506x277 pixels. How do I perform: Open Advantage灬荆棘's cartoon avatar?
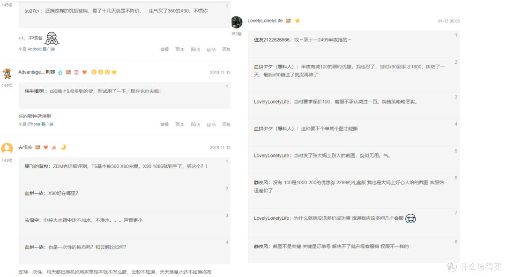point(7,73)
